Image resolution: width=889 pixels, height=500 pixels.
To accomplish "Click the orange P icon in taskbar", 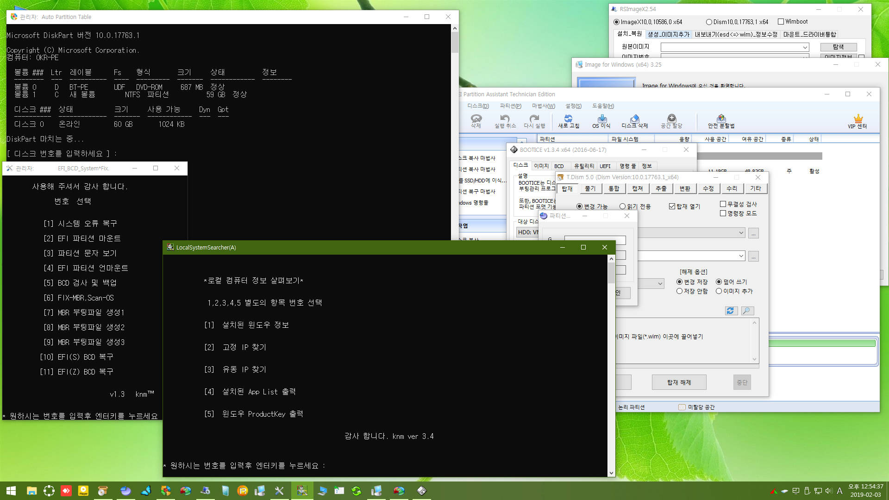I will (x=243, y=491).
